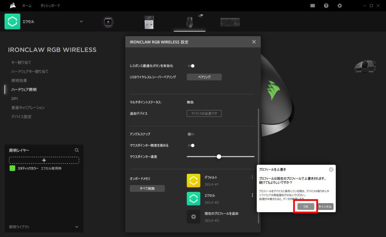Image resolution: width=386 pixels, height=237 pixels.
Task: Click the エクセル profile name in slot #2
Action: pos(210,196)
